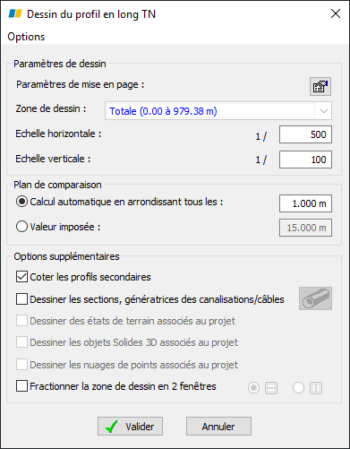Viewport: 350px width, 449px height.
Task: Click the green checkmark on Valider
Action: pos(111,427)
